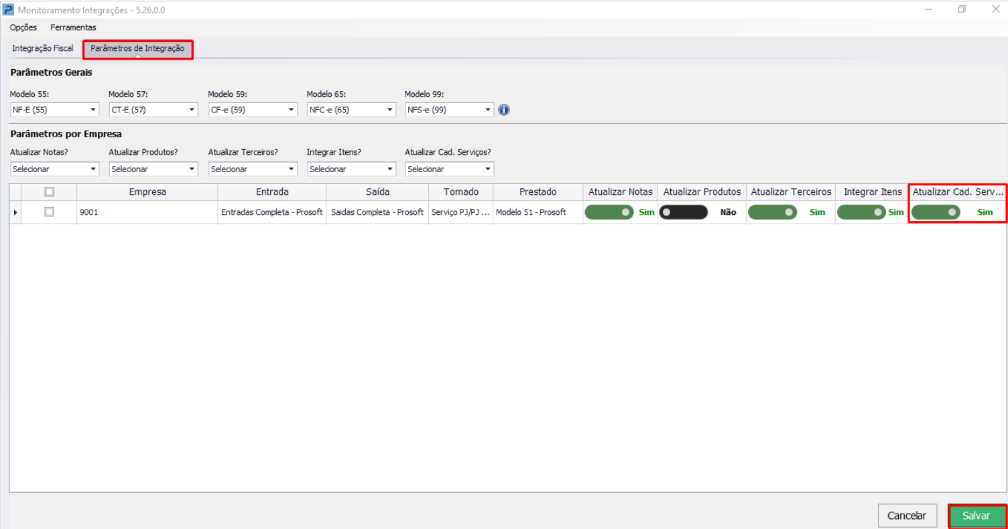Click the Cancelar button
Viewport: 1008px width, 529px height.
(x=907, y=516)
